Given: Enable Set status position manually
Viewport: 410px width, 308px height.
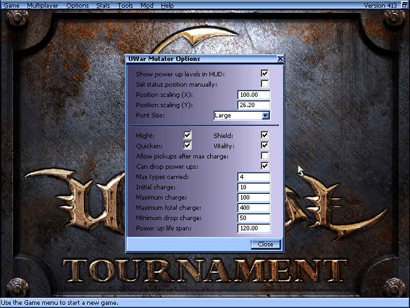Looking at the screenshot, I should (265, 84).
